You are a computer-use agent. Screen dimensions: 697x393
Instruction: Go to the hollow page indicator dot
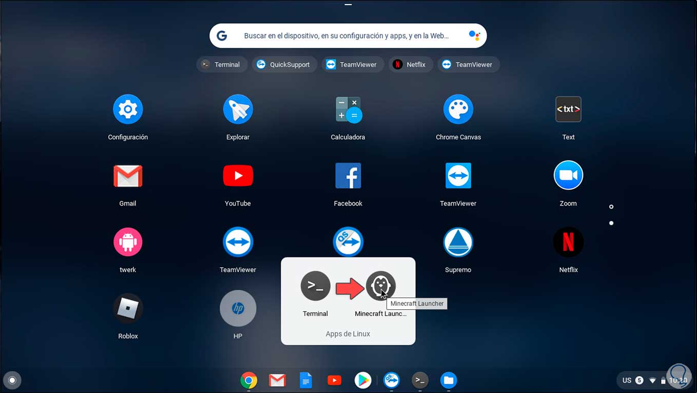[x=611, y=207]
